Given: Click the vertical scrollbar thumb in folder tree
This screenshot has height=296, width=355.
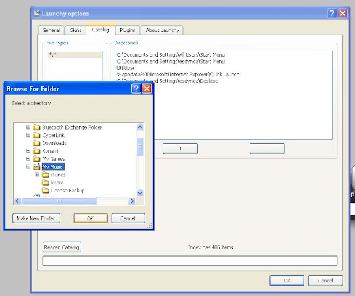Looking at the screenshot, I should click(140, 146).
